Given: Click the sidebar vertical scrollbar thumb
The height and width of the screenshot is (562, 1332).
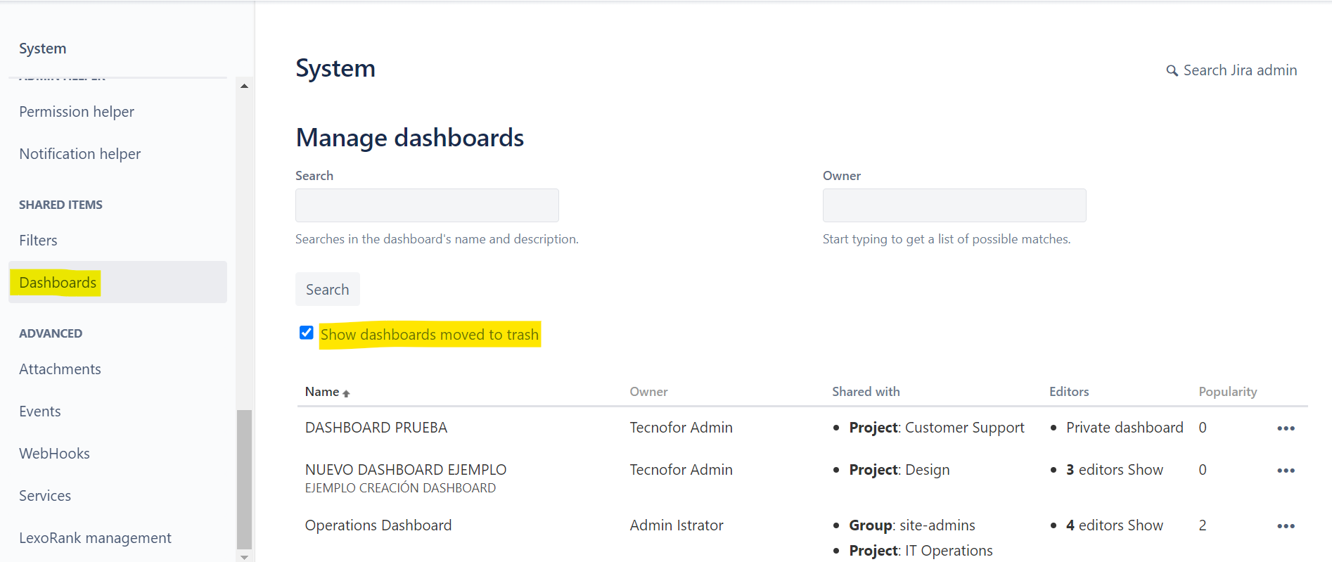Looking at the screenshot, I should [244, 479].
